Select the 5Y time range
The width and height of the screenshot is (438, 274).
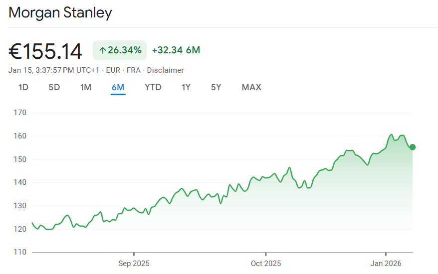point(216,87)
